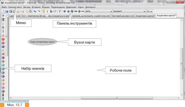Screen dimensions: 185x107
Task: Click the horizontal scrollbar thumb
Action: point(117,98)
